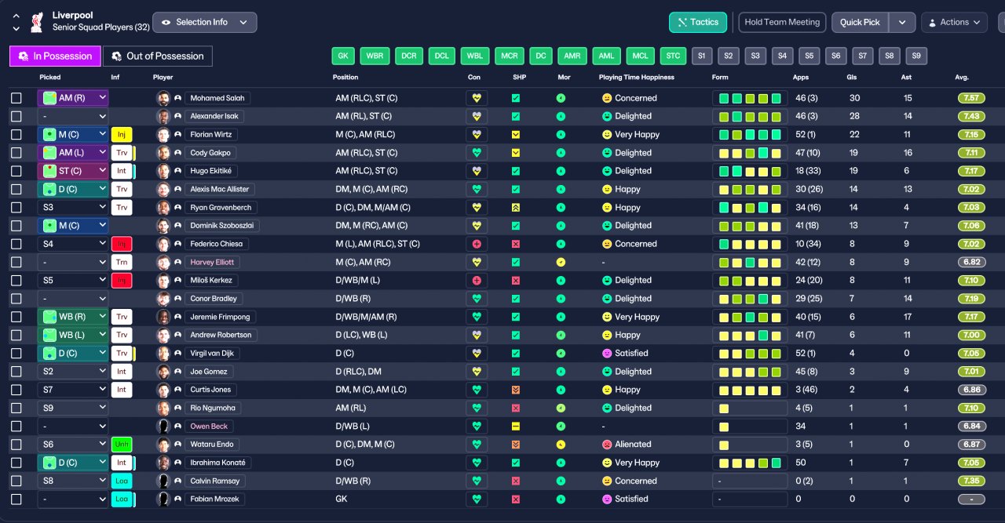Open Mohamed Salah's player portrait
The width and height of the screenshot is (1005, 523).
(x=163, y=98)
